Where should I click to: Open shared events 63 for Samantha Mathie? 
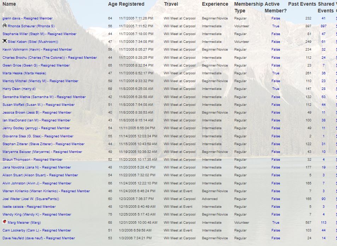coord(324,97)
